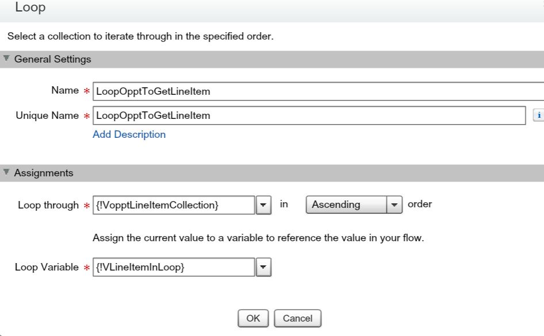Click inside the Loop through field

(173, 205)
